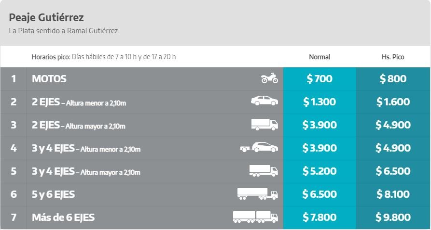Click the $700 normal price cell
Screen dimensions: 431x230
click(x=320, y=79)
